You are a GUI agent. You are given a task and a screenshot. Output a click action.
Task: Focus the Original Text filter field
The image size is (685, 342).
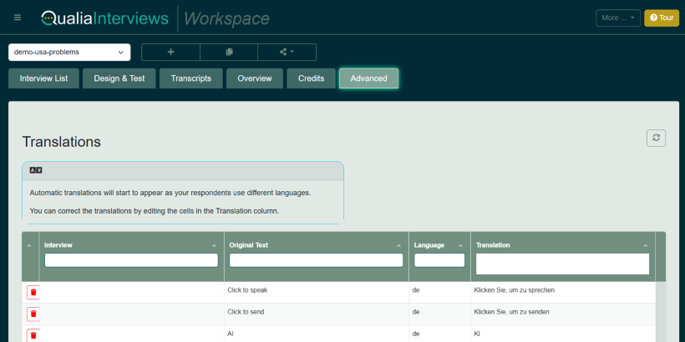click(316, 260)
